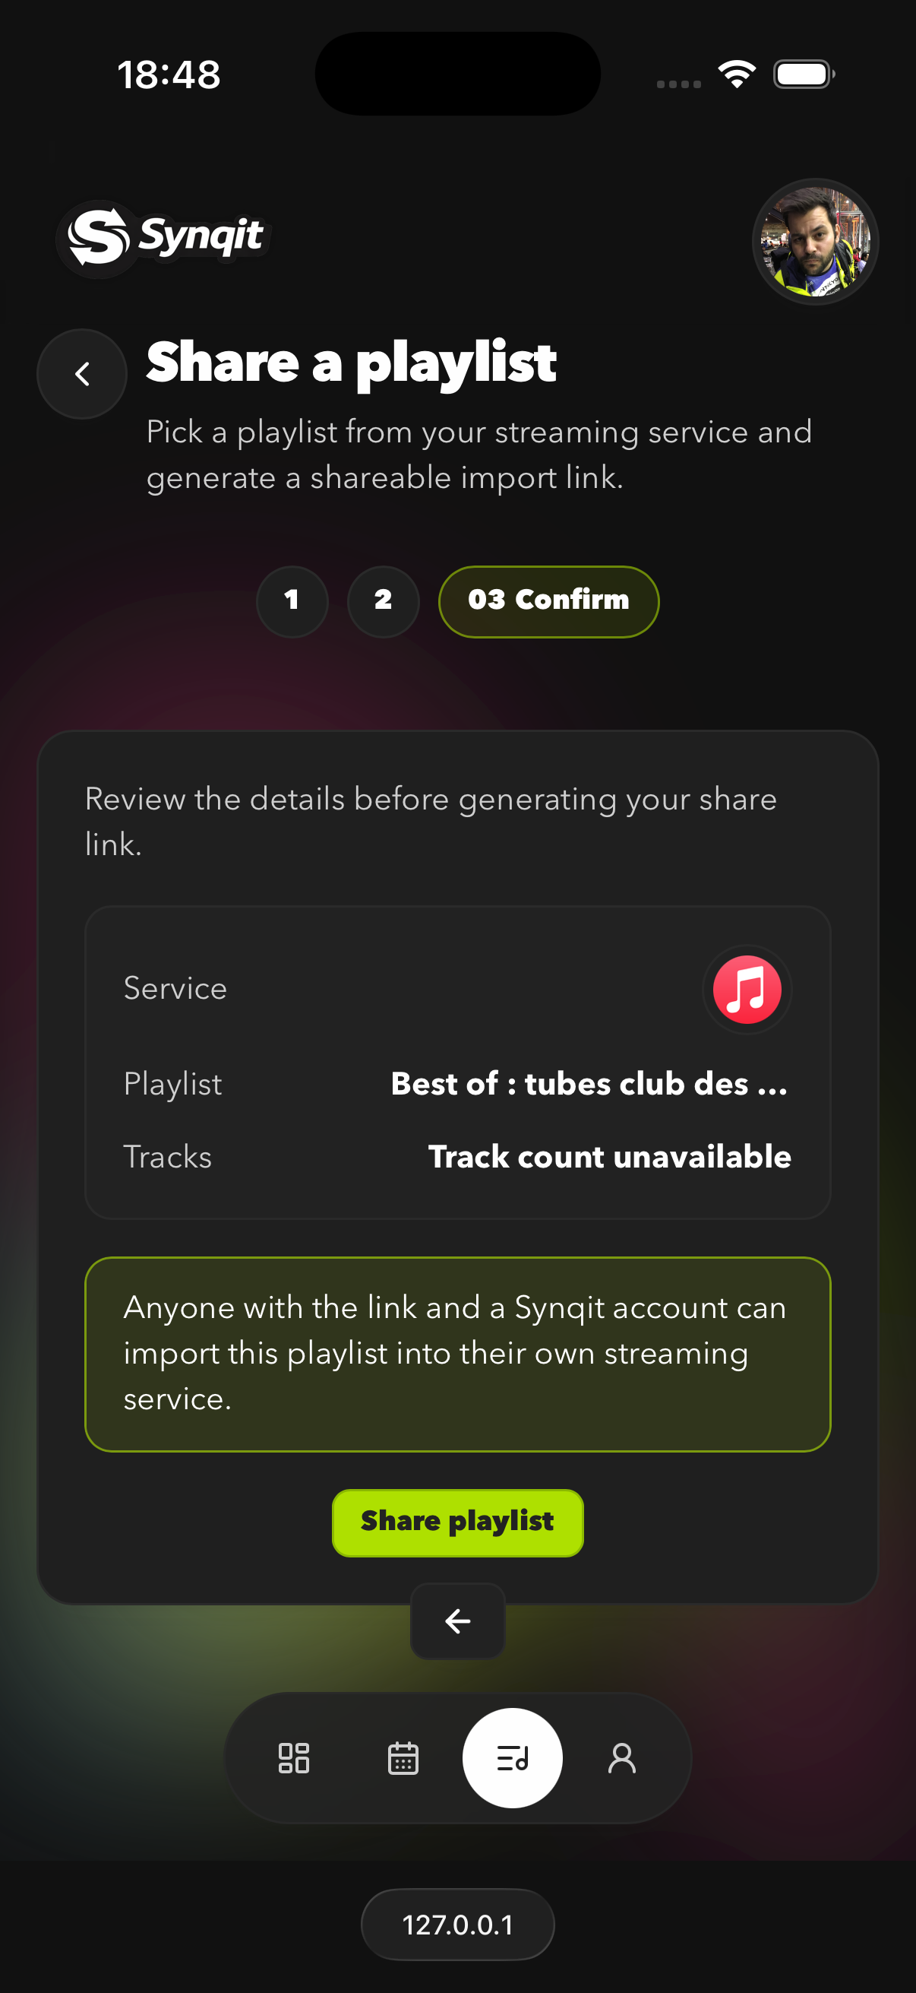This screenshot has width=916, height=1993.
Task: Open the calendar tab in the navigation bar
Action: [403, 1758]
